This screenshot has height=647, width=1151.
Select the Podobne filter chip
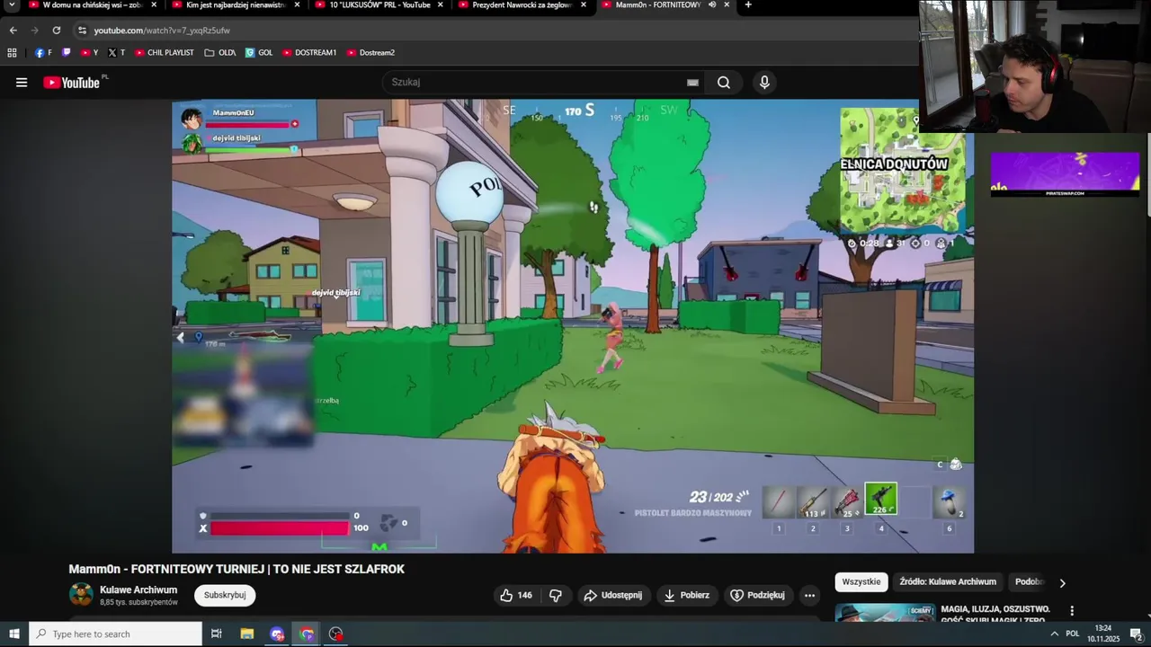tap(1027, 581)
